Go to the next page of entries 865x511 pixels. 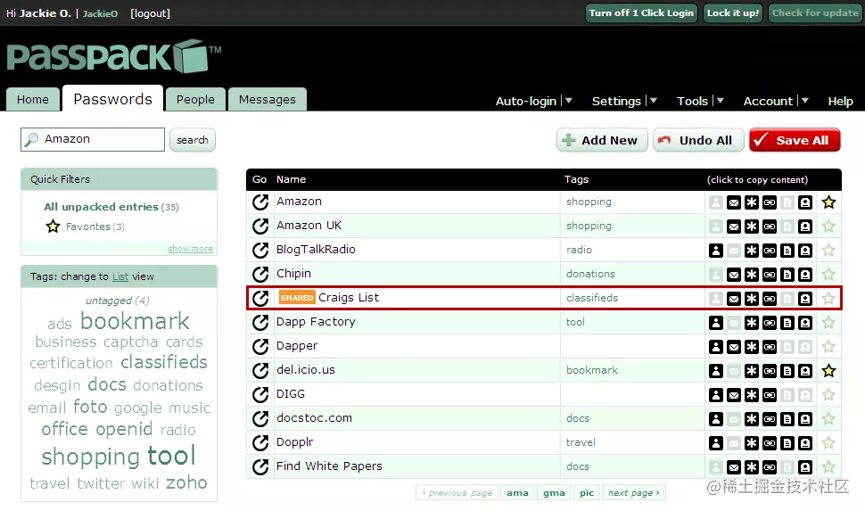[x=634, y=493]
